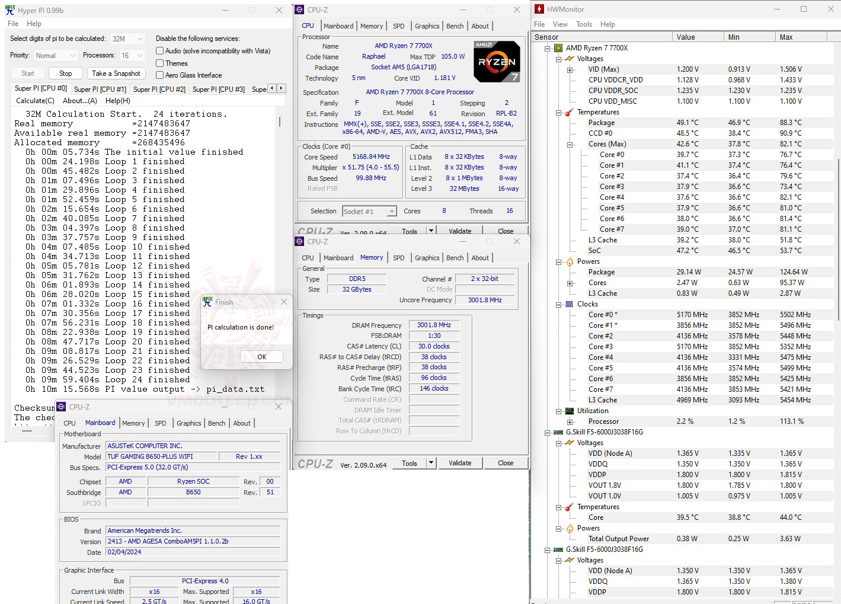The image size is (841, 604).
Task: Click the Sensor column header
Action: coord(602,37)
